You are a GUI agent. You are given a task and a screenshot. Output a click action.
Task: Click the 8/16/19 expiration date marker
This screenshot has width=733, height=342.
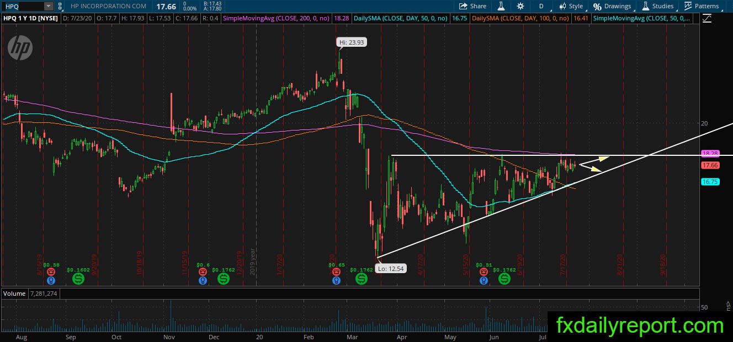click(40, 264)
